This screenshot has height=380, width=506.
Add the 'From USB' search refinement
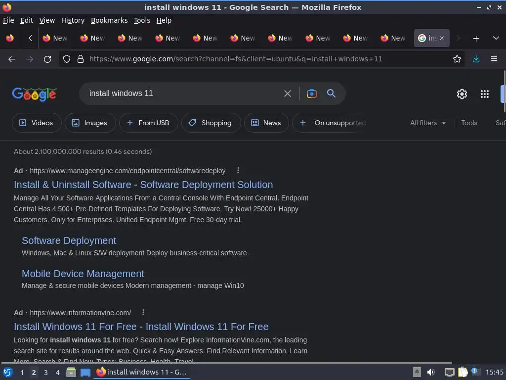148,123
